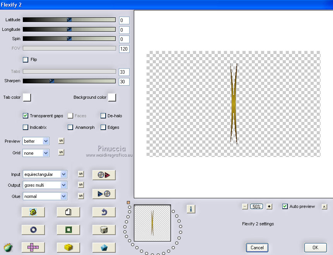
Task: Click the Cancel button
Action: pos(257,248)
